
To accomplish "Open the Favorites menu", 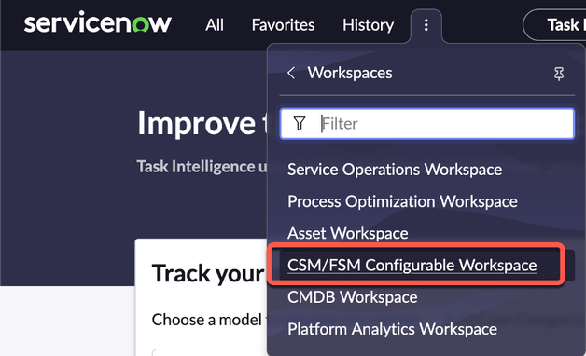I will click(283, 25).
